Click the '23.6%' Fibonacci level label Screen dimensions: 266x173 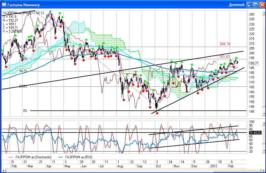(23, 86)
